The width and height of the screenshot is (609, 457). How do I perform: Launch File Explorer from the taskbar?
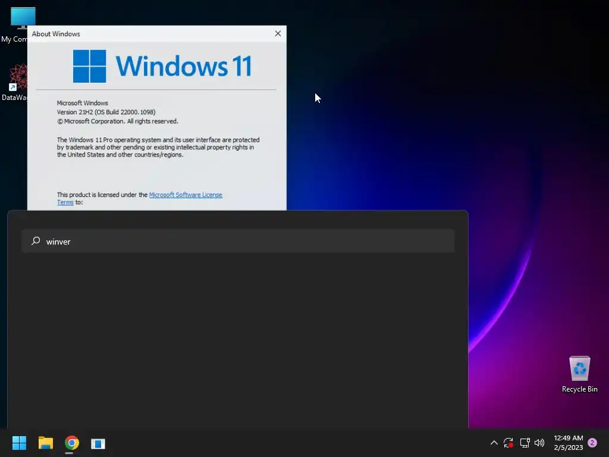(x=45, y=443)
